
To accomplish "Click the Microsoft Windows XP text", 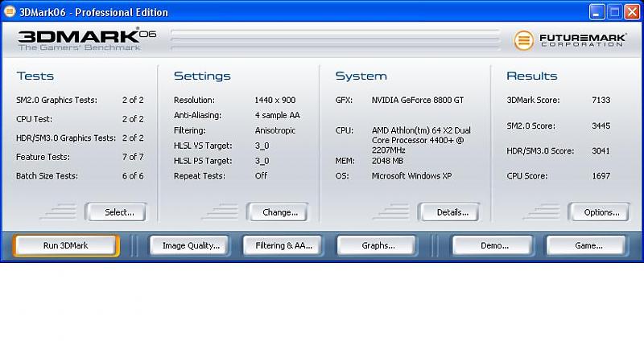I will [x=411, y=176].
